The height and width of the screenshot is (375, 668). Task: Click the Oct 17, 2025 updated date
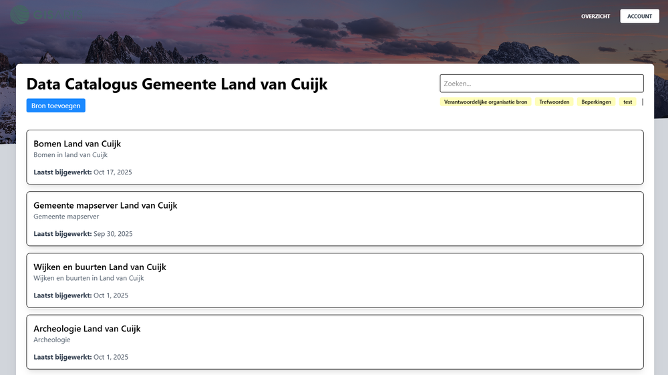pyautogui.click(x=112, y=172)
